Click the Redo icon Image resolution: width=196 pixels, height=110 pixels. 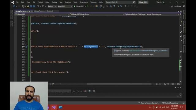(43, 6)
